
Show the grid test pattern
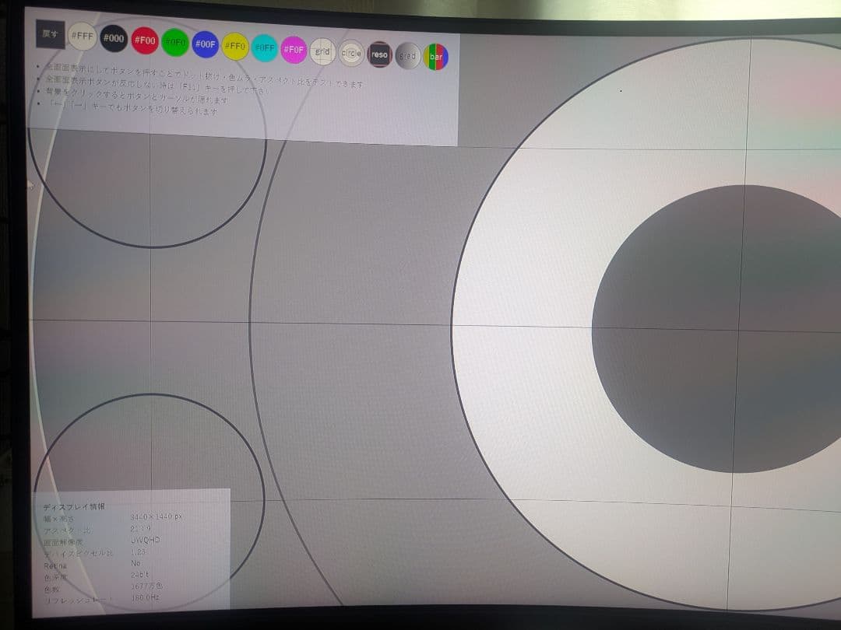[322, 51]
